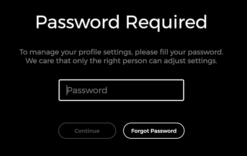Click the blinking text caret in the password field
The width and height of the screenshot is (247, 156).
pos(67,90)
